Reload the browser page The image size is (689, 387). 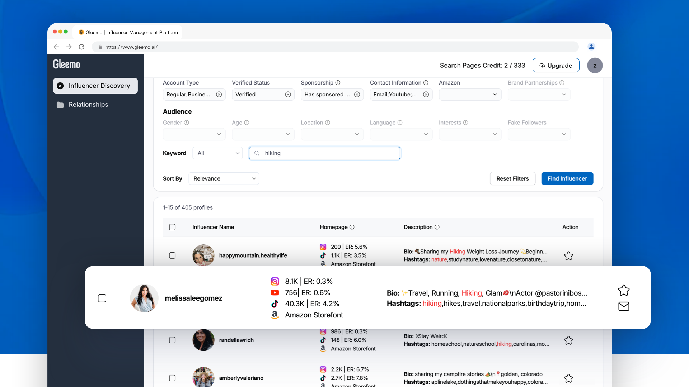pyautogui.click(x=81, y=47)
